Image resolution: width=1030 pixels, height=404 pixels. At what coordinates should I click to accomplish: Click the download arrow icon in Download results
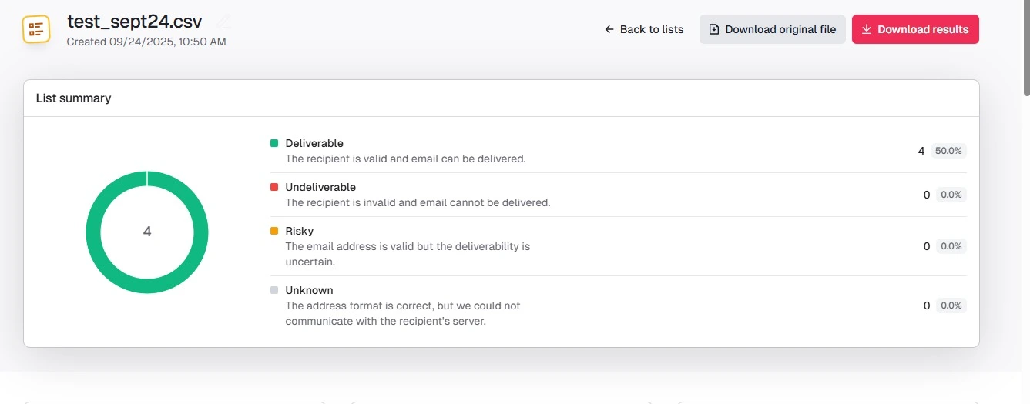pos(867,29)
